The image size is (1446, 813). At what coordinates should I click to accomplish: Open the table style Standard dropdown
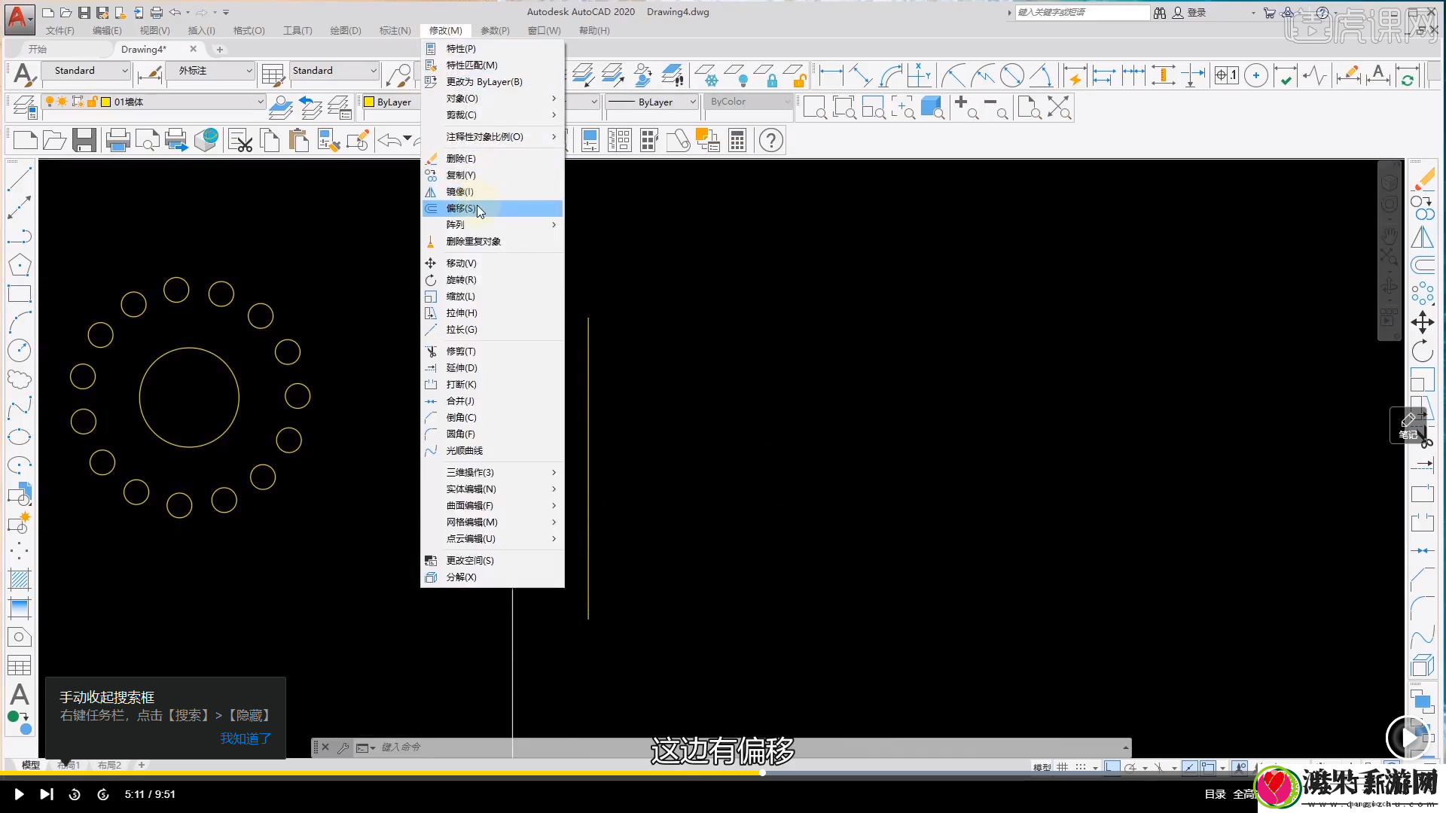pos(334,71)
